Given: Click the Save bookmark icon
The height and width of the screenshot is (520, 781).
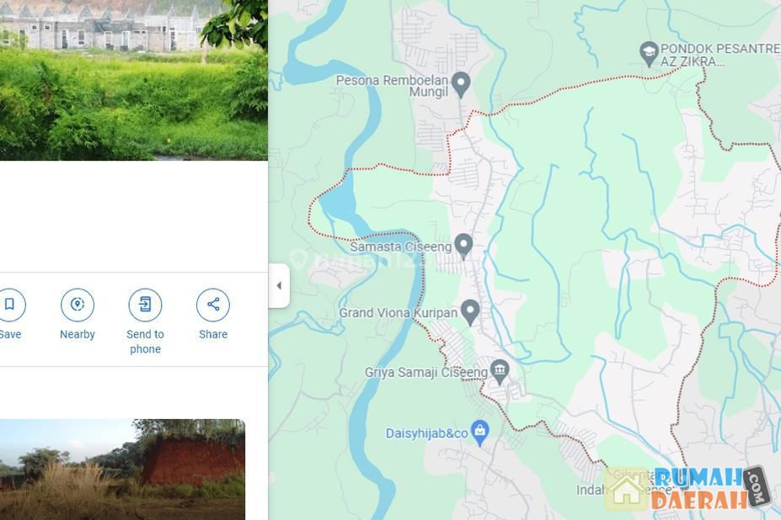Looking at the screenshot, I should [x=9, y=305].
